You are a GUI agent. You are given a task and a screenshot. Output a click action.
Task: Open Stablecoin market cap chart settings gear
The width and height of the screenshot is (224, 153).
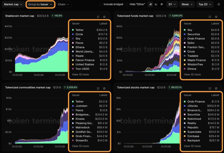[x=104, y=17]
